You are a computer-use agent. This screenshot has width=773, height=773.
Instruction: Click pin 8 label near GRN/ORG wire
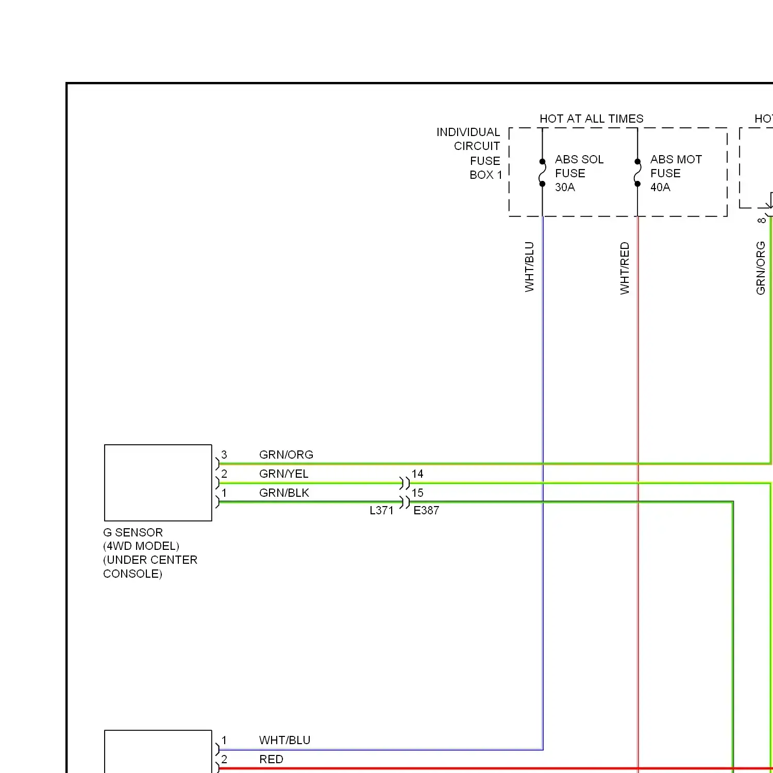761,221
